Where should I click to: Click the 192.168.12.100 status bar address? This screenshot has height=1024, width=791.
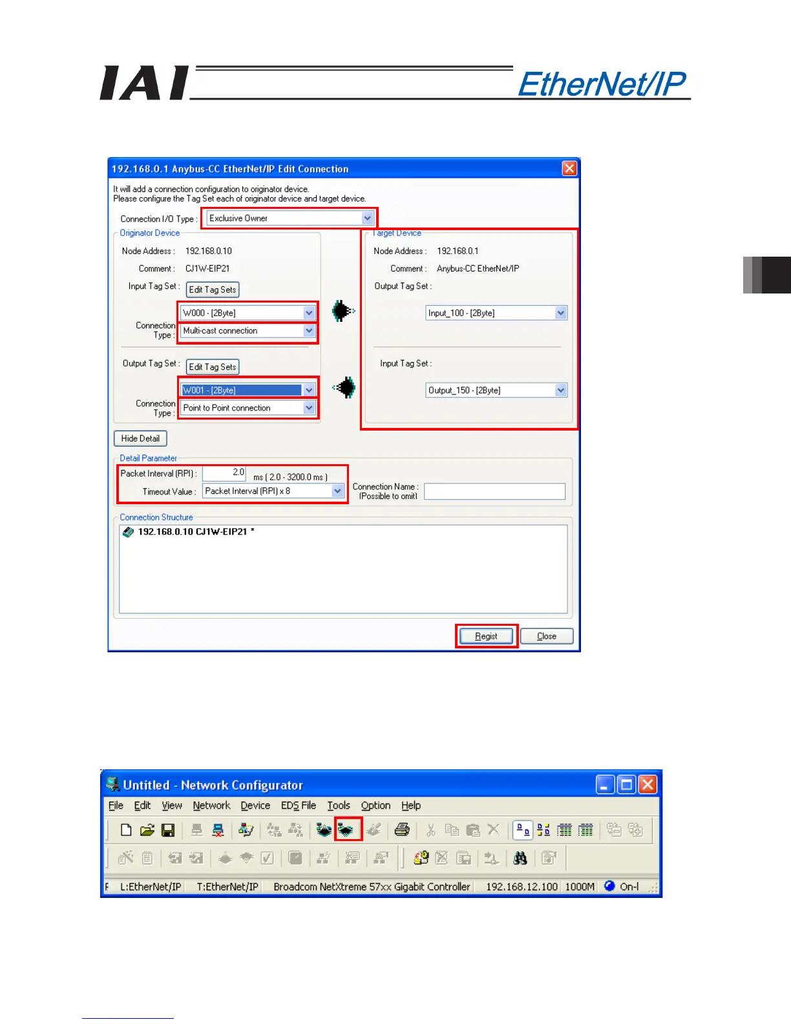522,887
